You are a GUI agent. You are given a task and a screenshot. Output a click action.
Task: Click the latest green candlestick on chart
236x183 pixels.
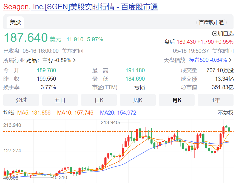(x=229, y=129)
